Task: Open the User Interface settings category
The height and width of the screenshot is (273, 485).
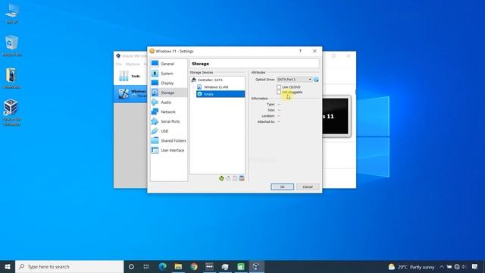Action: (168, 150)
